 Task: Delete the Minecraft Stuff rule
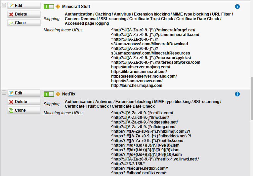click(24, 14)
